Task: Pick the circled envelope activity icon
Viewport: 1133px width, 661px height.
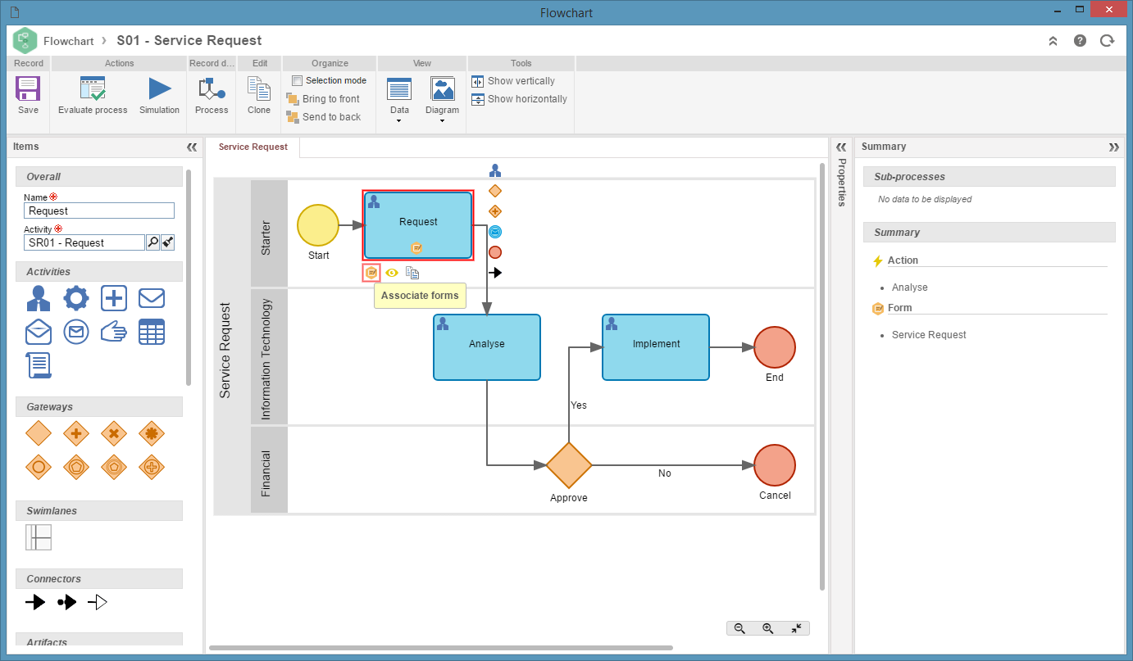Action: (76, 332)
